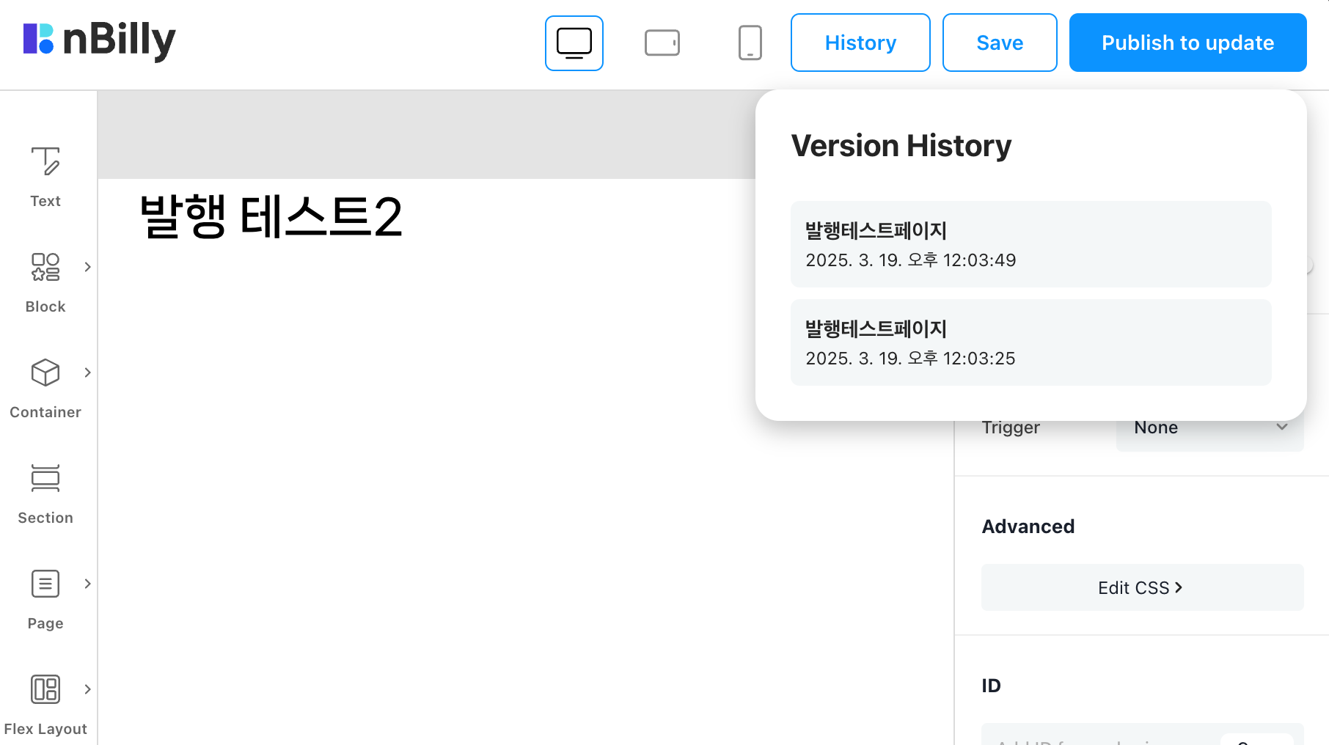Click the ID section label

991,686
